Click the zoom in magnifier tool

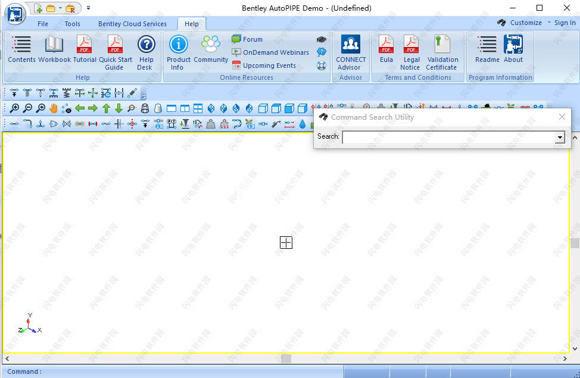click(14, 108)
